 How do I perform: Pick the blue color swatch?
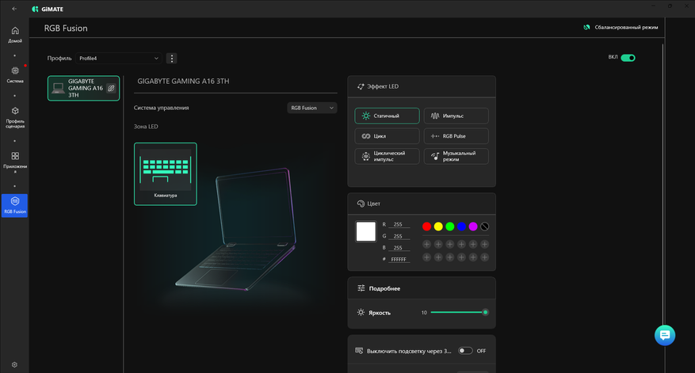461,226
